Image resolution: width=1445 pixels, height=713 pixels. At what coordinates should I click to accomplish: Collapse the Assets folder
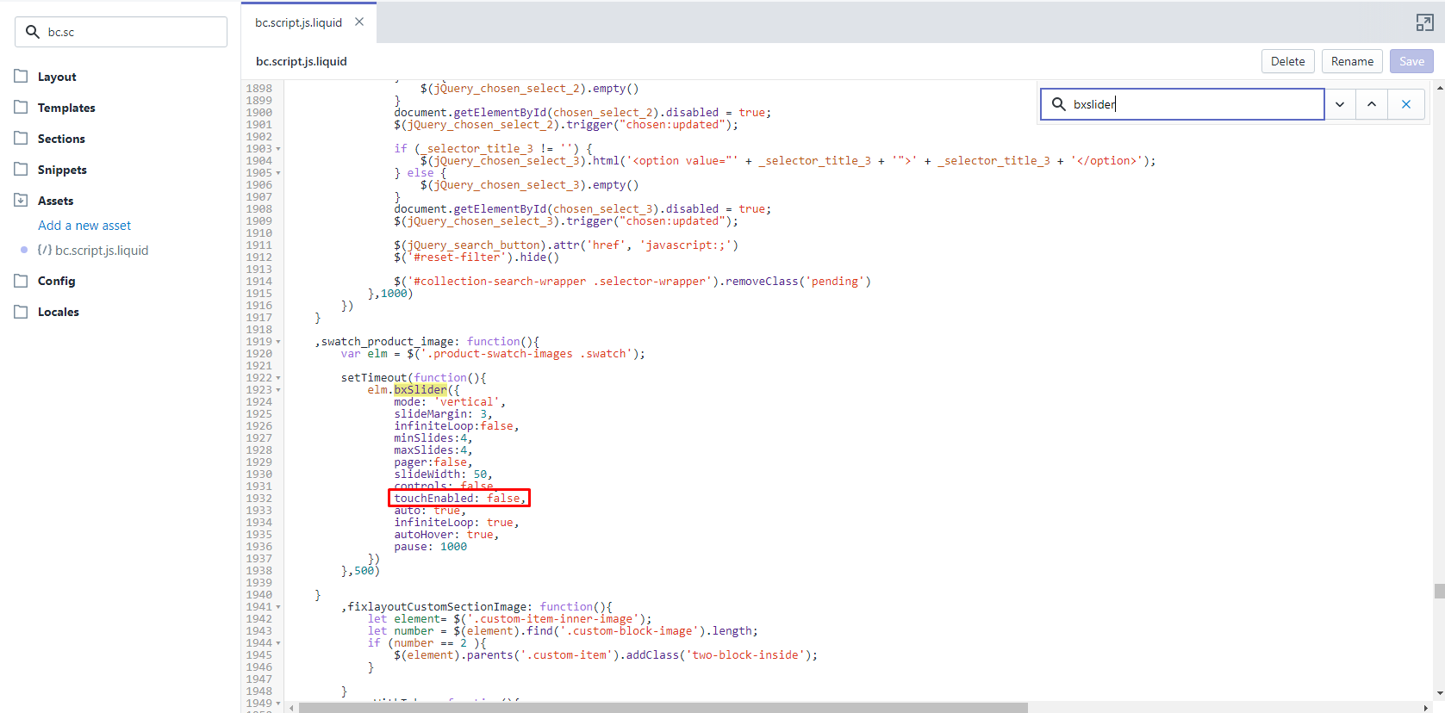[x=55, y=201]
